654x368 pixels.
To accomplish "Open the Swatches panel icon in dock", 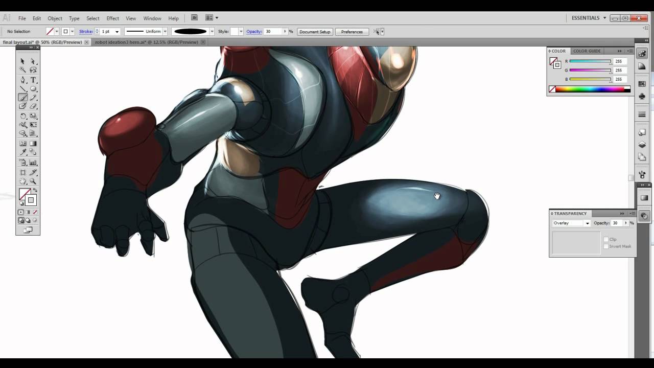I will [x=642, y=84].
